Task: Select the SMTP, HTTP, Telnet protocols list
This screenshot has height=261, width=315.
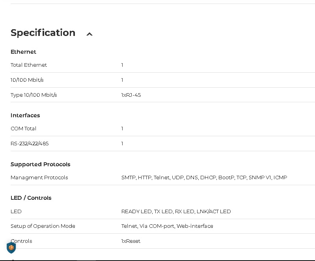Action: click(204, 177)
